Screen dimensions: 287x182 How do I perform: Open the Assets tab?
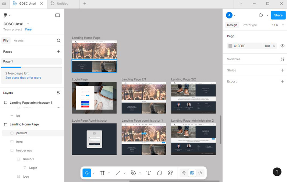click(19, 40)
